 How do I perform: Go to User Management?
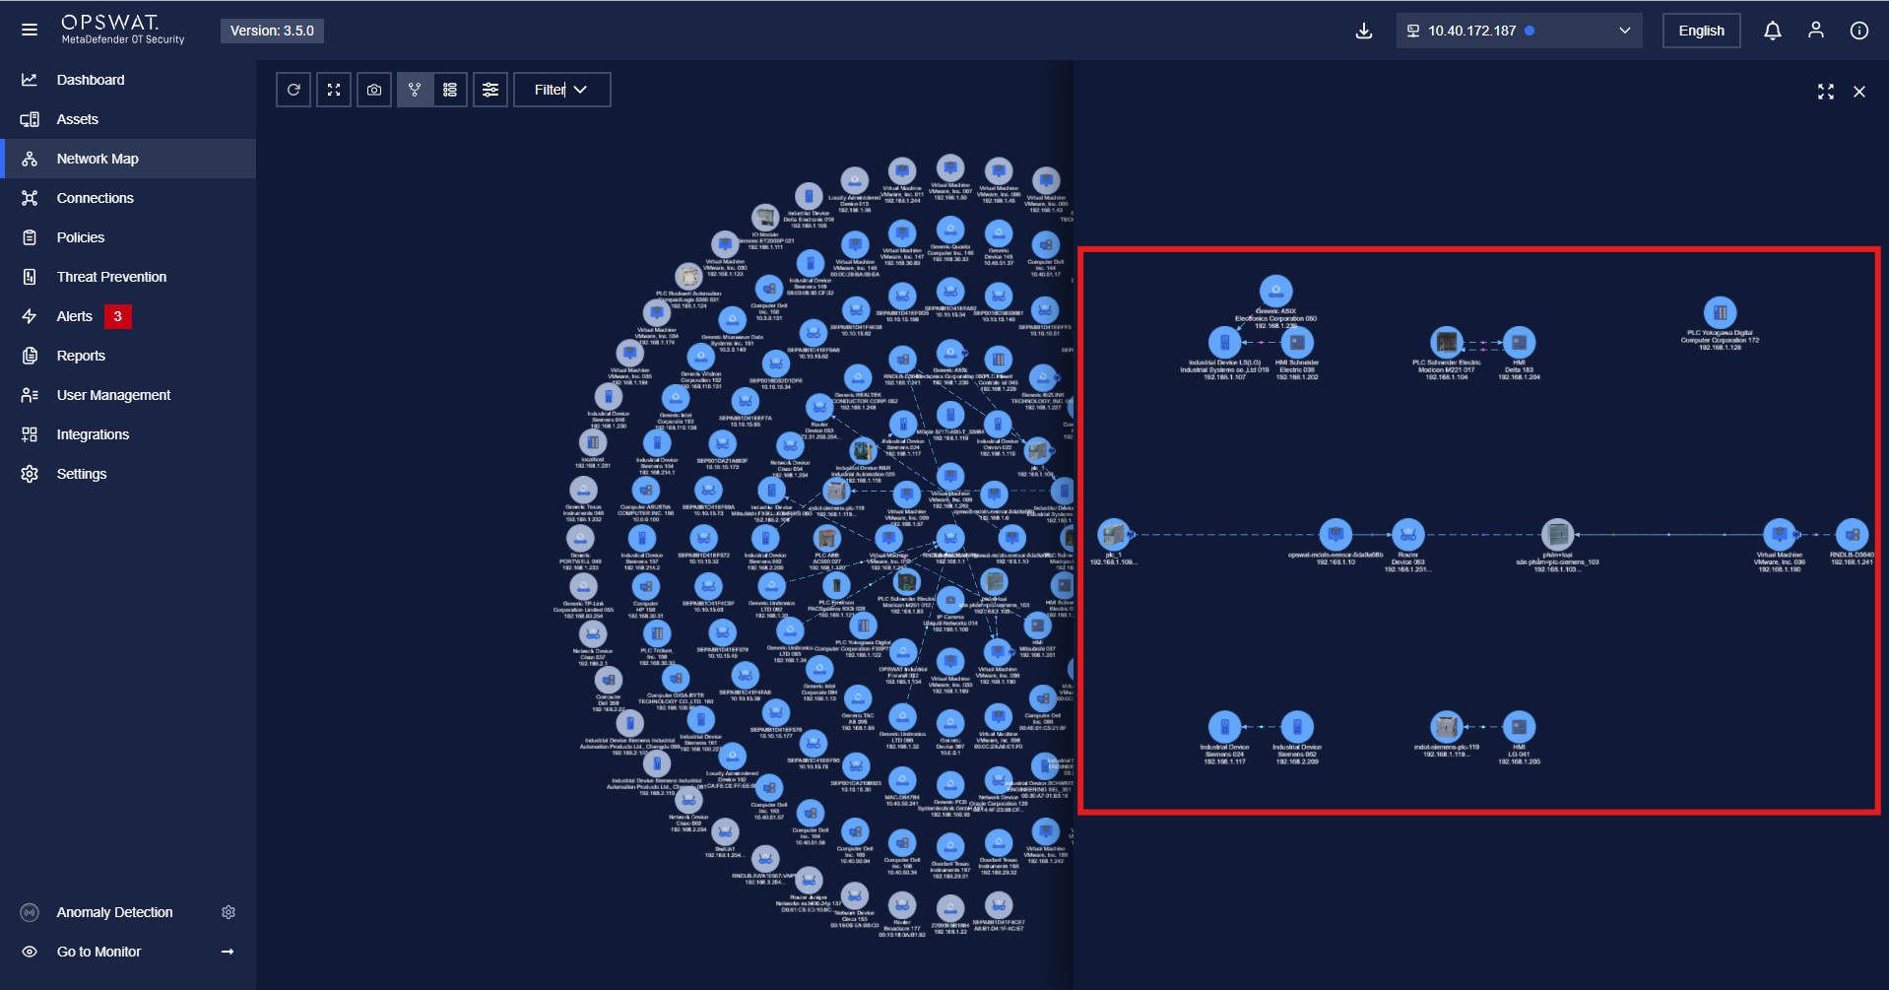pyautogui.click(x=128, y=395)
